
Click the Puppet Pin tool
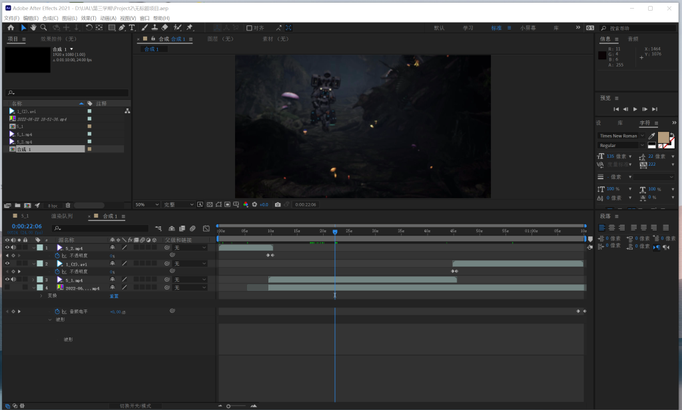(x=190, y=28)
